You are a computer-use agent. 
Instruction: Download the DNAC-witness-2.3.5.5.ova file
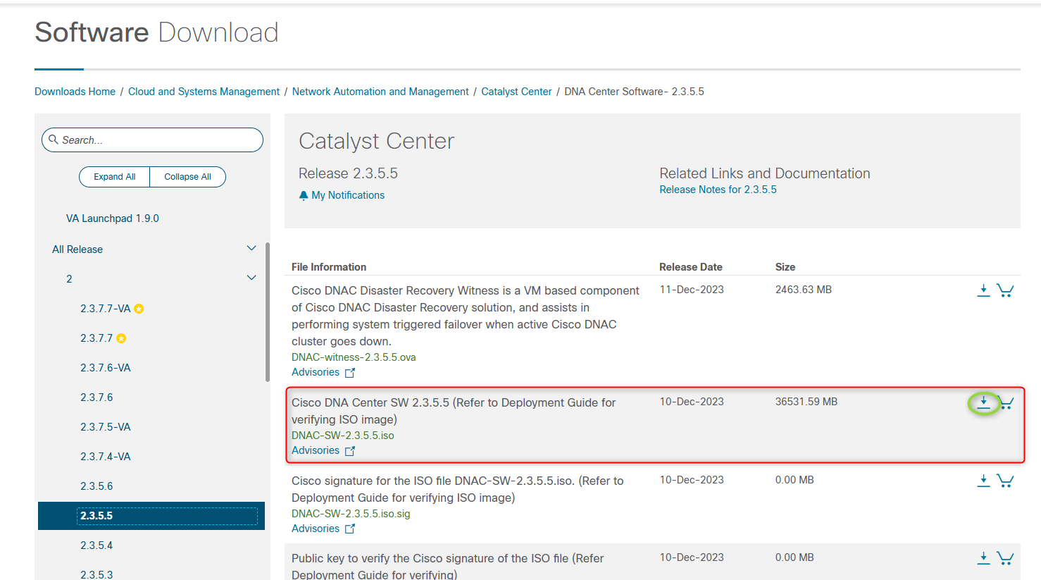[x=983, y=290]
